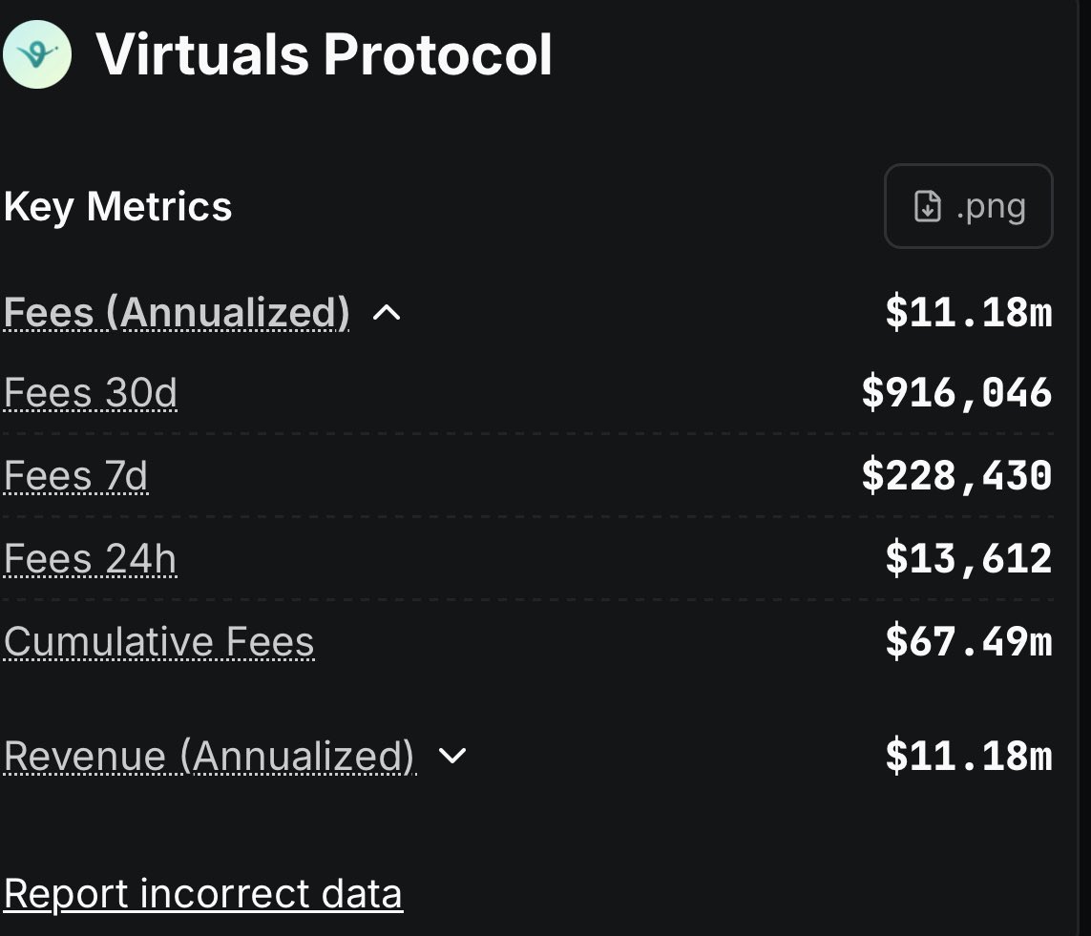The width and height of the screenshot is (1091, 936).
Task: Click the Revenue (Annualized) label
Action: [209, 756]
